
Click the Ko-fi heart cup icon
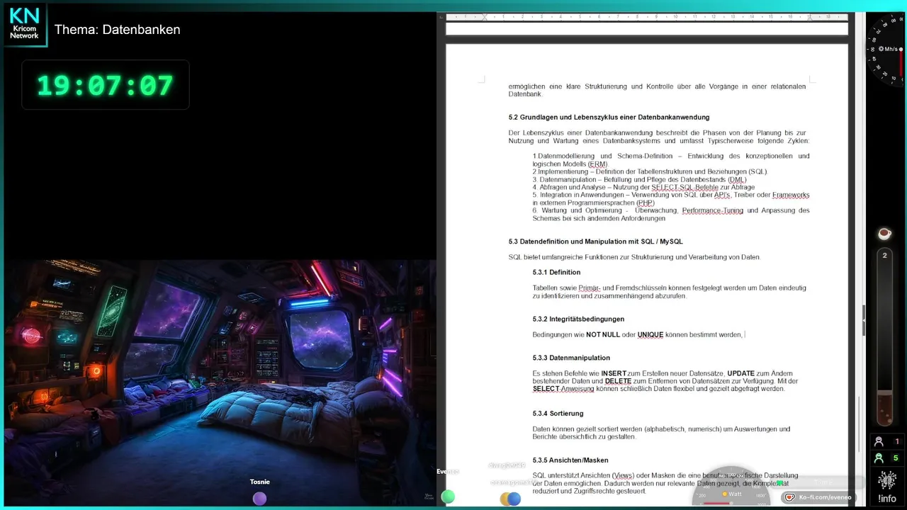pyautogui.click(x=790, y=497)
